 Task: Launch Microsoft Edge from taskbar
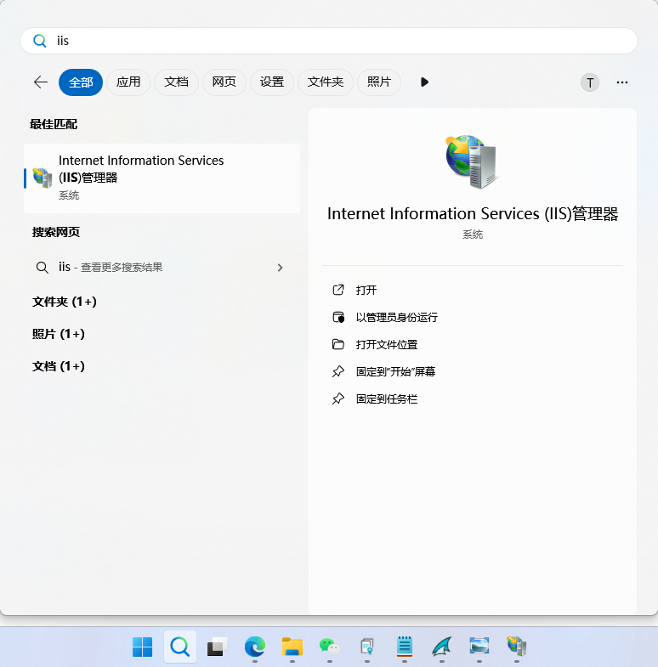pyautogui.click(x=254, y=647)
